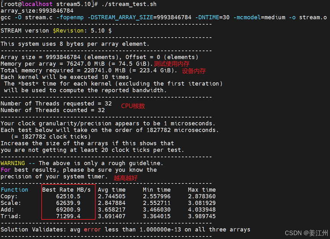Click 'Each kernel will be executed 10 times' line
Image resolution: width=330 pixels, height=239 pixels.
point(66,77)
